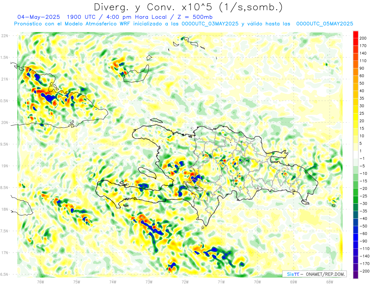Click the '76W' longitude axis label
Screen dimensions: 370x286
click(x=40, y=281)
